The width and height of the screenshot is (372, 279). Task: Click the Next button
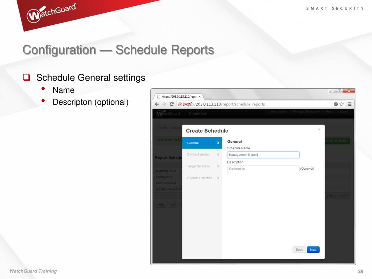coord(313,250)
